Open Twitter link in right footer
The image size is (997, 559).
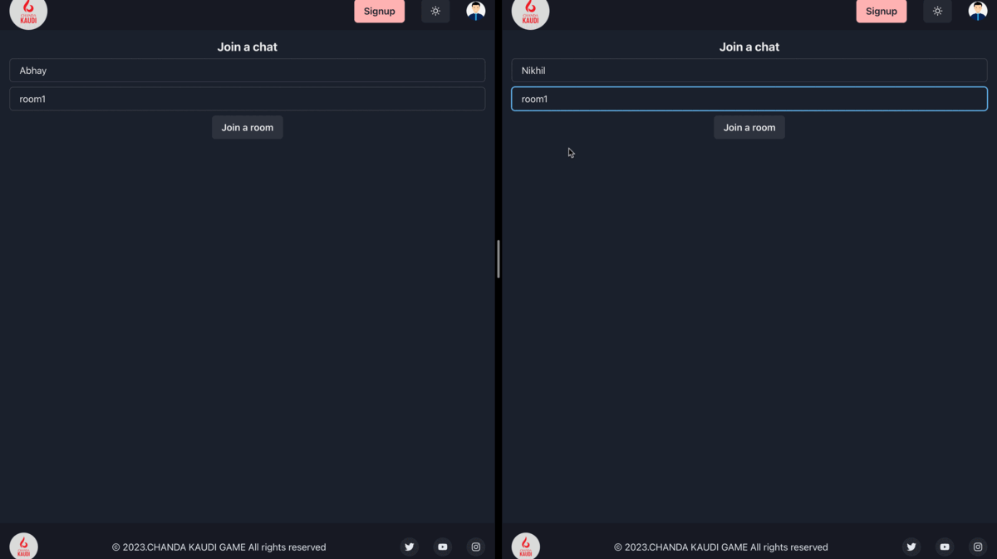[x=911, y=547]
